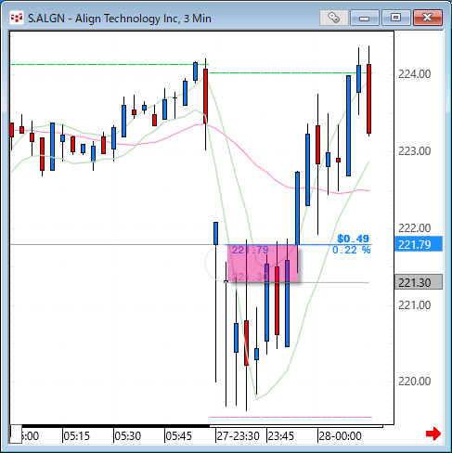The width and height of the screenshot is (452, 453).
Task: Click the 221.00 price axis label
Action: 414,305
